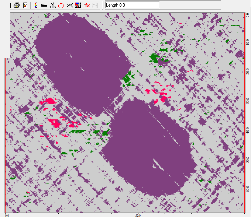This screenshot has width=251, height=217.
Task: Click the printer icon in the toolbar
Action: click(17, 6)
